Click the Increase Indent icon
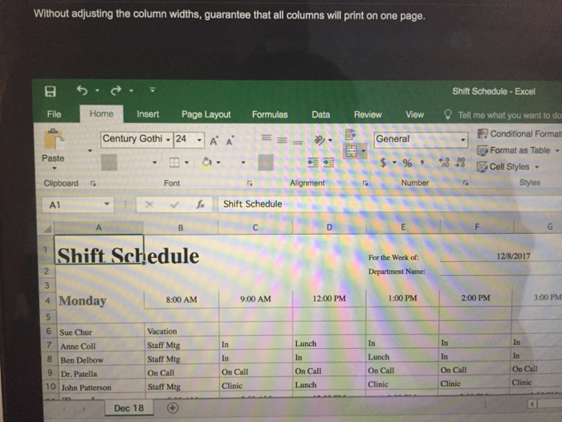 click(x=328, y=162)
